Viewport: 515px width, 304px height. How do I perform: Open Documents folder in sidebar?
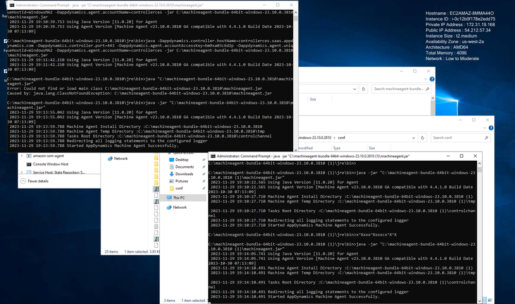click(x=184, y=167)
